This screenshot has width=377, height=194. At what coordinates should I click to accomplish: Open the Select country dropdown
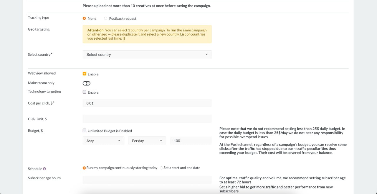click(147, 55)
